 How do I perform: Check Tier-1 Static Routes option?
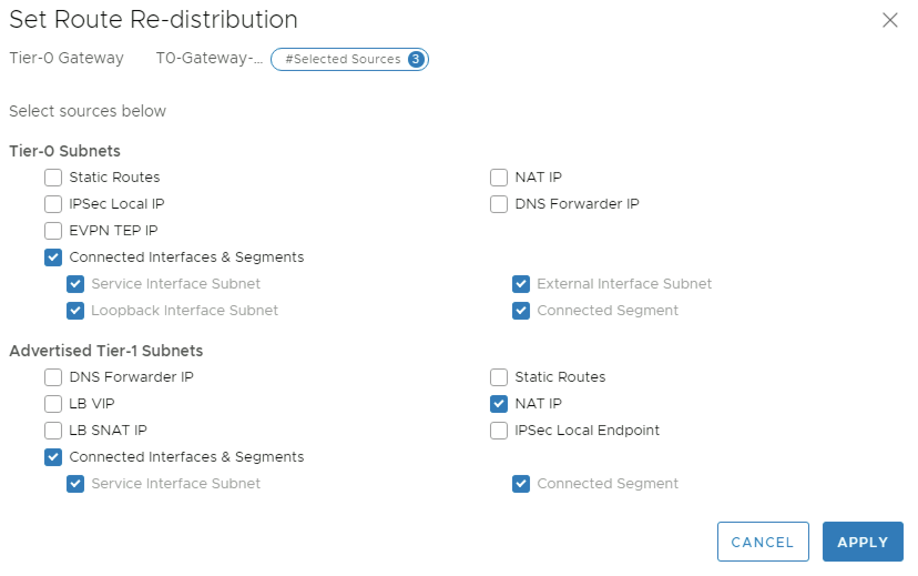click(x=499, y=377)
